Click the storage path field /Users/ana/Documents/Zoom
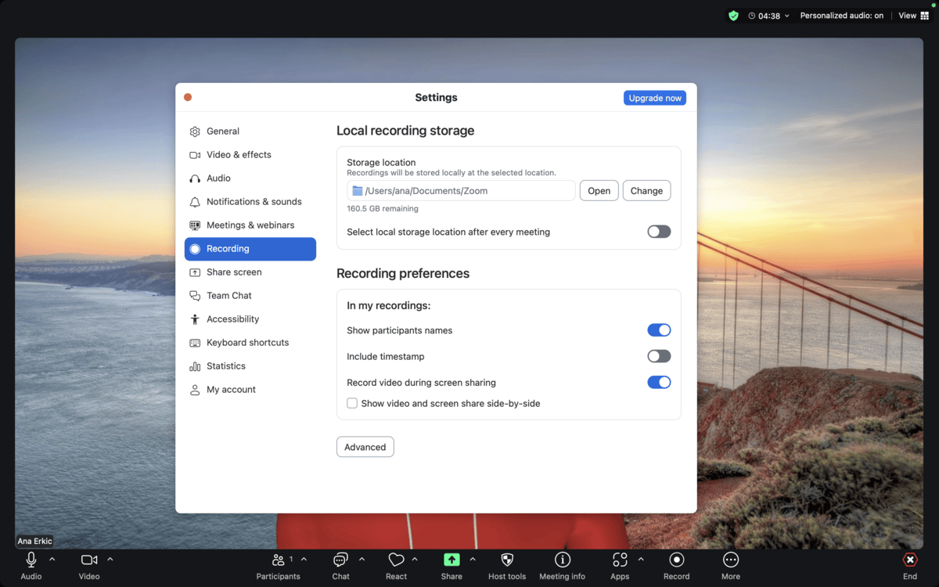 [x=461, y=191]
